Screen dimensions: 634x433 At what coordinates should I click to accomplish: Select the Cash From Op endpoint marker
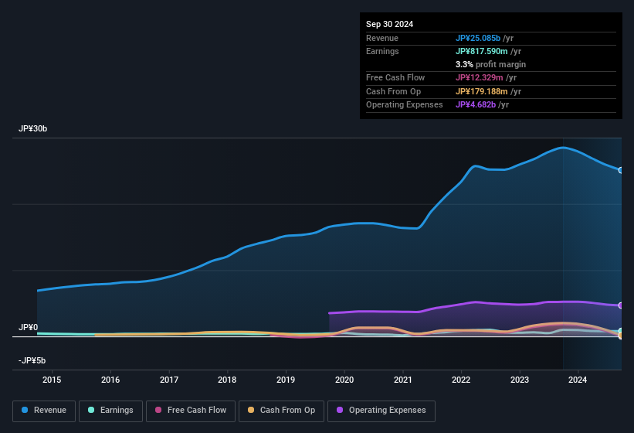[x=621, y=336]
